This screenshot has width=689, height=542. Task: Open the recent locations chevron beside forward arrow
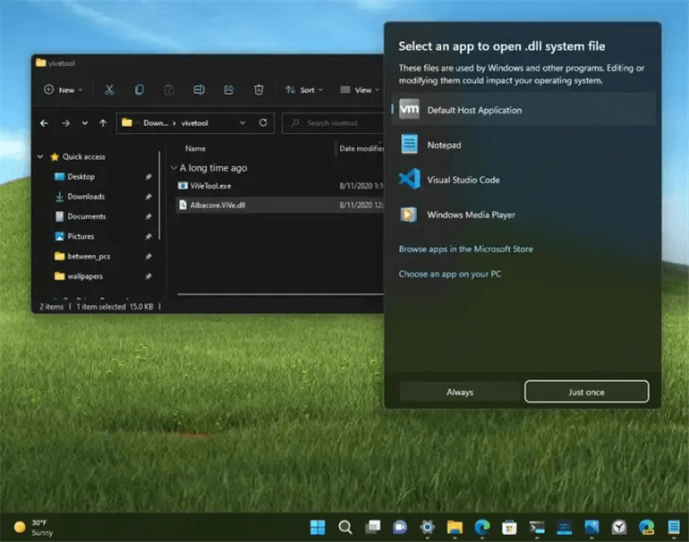(x=85, y=123)
